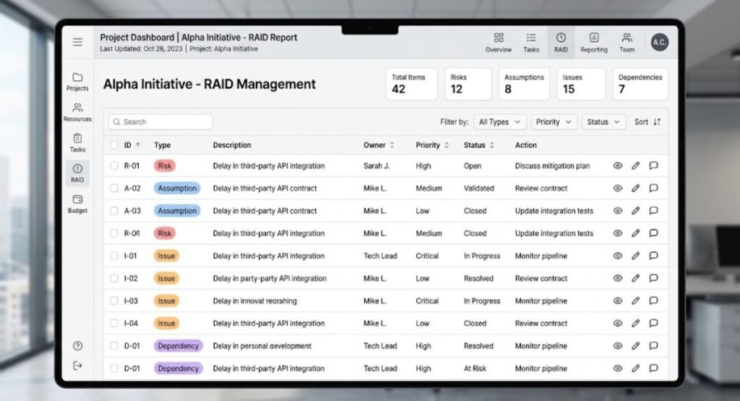
Task: Click the Search input field
Action: [x=160, y=121]
